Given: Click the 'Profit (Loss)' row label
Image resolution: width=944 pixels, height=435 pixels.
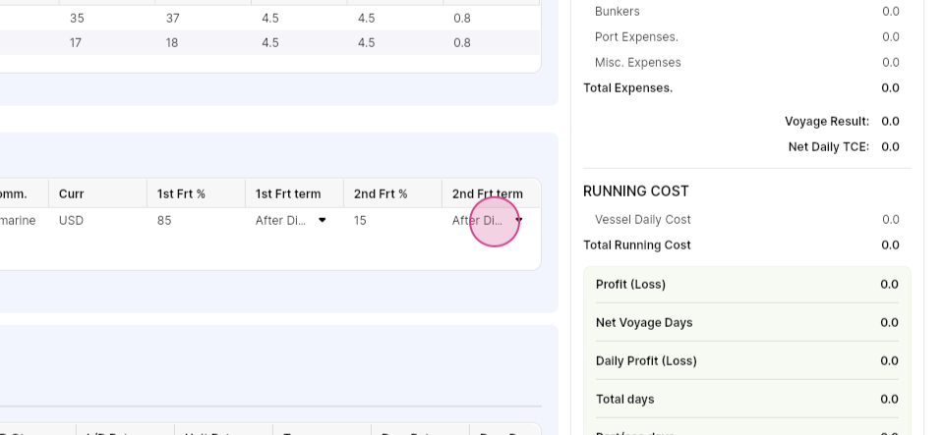Looking at the screenshot, I should click(630, 284).
